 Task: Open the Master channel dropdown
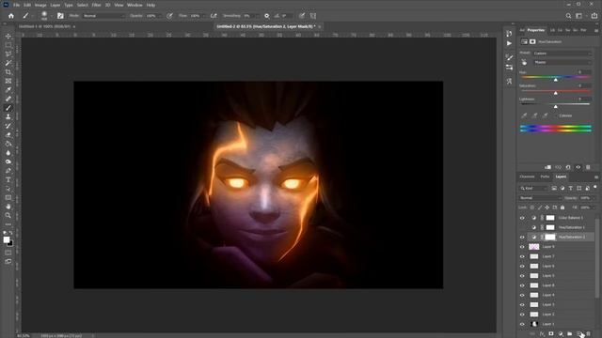(562, 62)
